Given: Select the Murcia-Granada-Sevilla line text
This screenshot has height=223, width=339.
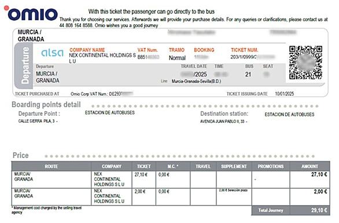Looking at the screenshot, I should click(x=196, y=82).
